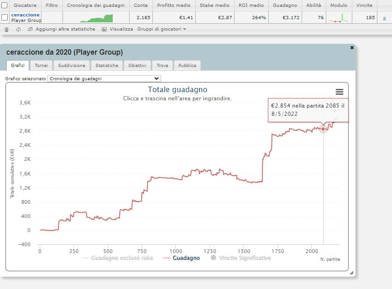This screenshot has height=289, width=392.
Task: Expand the Gruppi di giocatori dropdown
Action: (x=162, y=29)
